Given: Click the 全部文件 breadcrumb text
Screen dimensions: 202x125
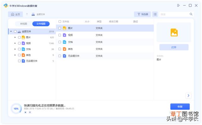Looking at the screenshot, I should pos(41,14).
